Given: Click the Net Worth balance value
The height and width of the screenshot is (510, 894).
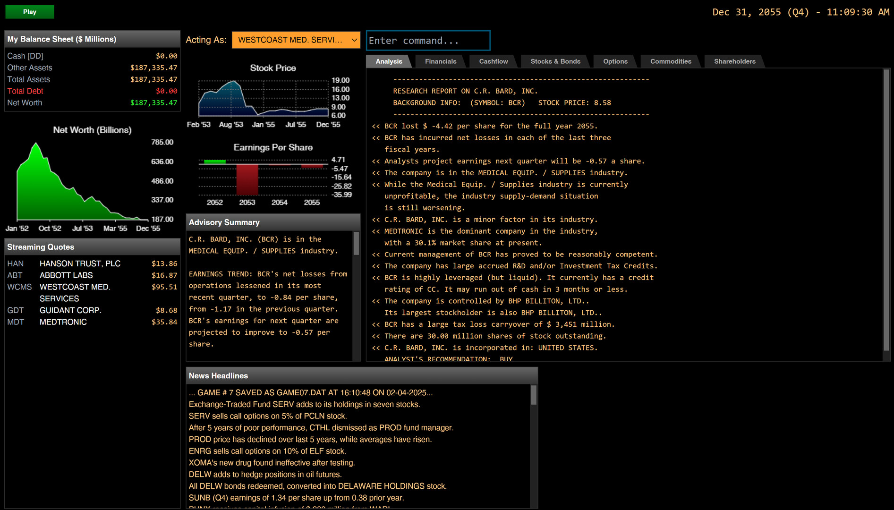Looking at the screenshot, I should 154,103.
